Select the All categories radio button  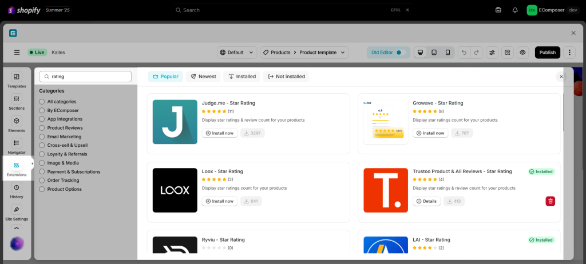(x=42, y=102)
